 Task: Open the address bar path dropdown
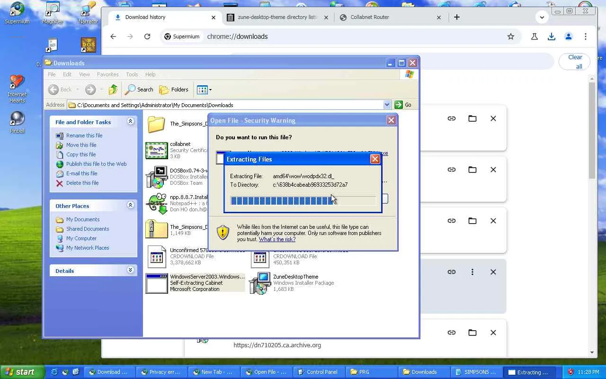[387, 105]
